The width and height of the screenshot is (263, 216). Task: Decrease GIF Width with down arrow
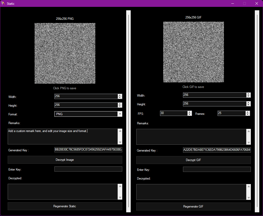[x=248, y=96]
